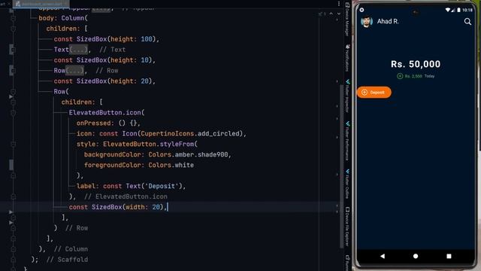The image size is (481, 271).
Task: Open the Notifications tool window
Action: click(x=347, y=58)
